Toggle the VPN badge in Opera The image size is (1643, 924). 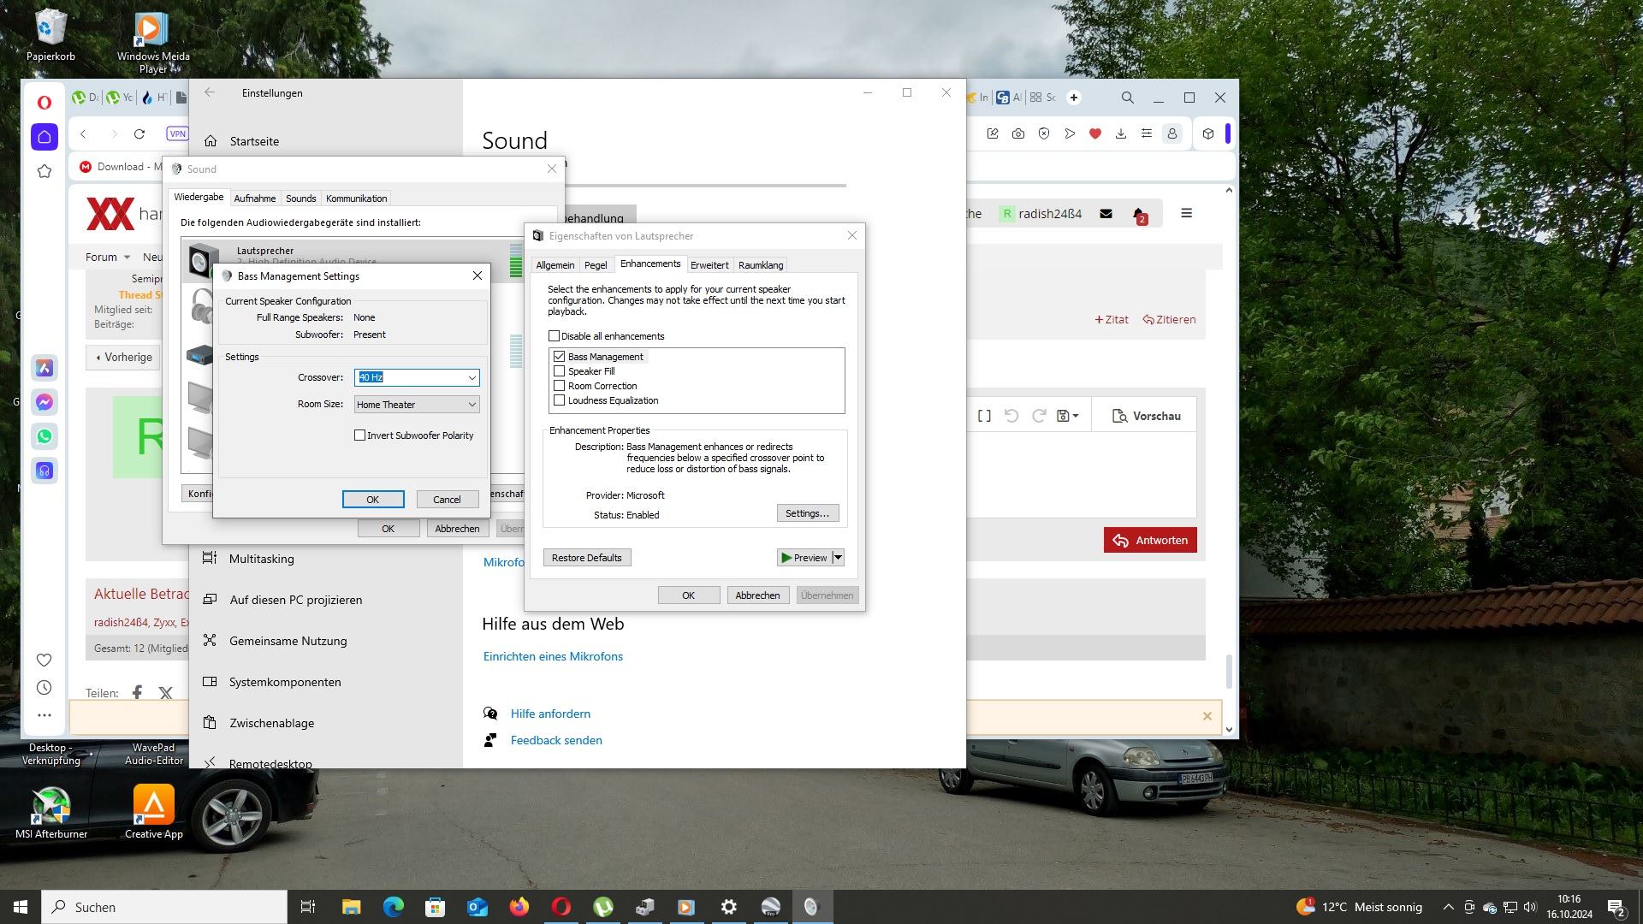coord(177,133)
